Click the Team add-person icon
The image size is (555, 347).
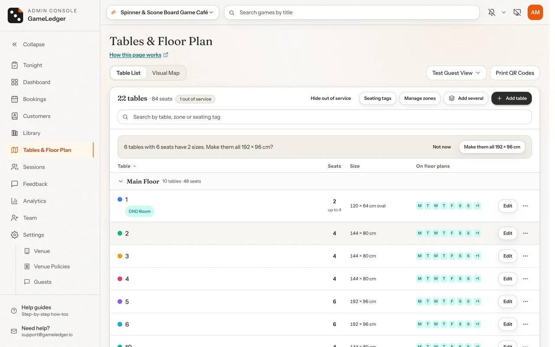[x=15, y=218]
